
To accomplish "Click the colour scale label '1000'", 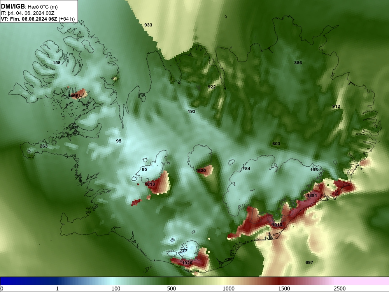I will [228, 288].
